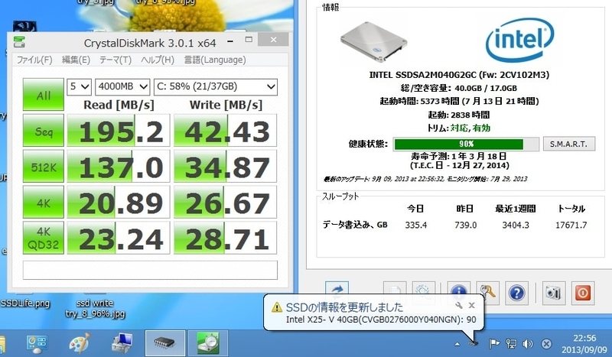
Task: Click yesterday's written data value 739.0
Action: (465, 225)
